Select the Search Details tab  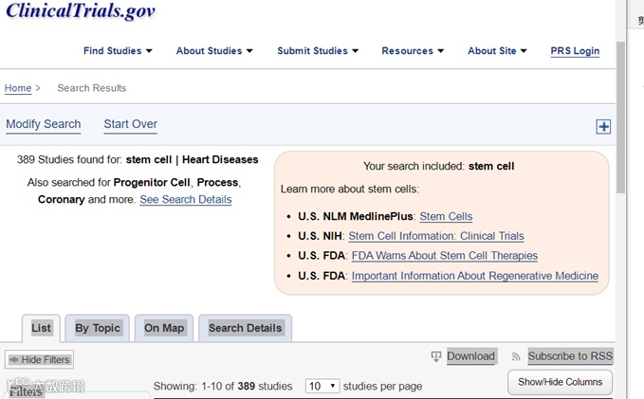tap(245, 328)
